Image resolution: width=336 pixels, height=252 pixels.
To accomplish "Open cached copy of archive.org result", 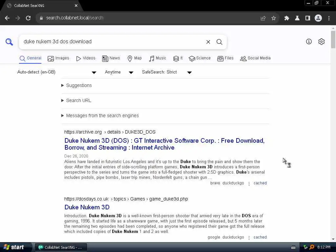I will tap(260, 183).
